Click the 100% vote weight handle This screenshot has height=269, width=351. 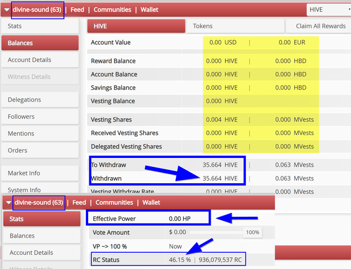coord(253,233)
